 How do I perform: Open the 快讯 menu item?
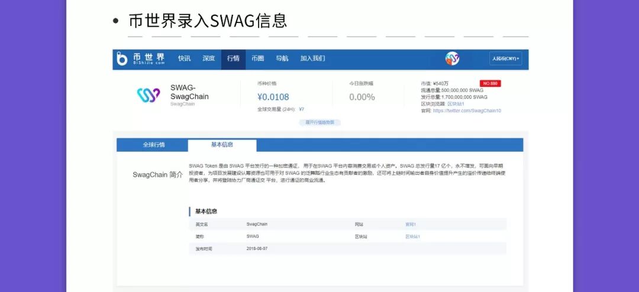pos(184,59)
